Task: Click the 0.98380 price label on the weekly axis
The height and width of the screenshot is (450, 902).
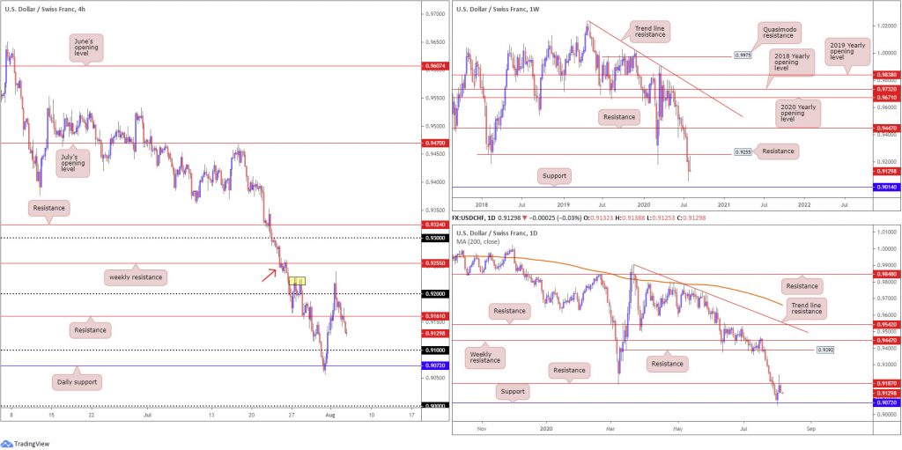Action: click(888, 75)
